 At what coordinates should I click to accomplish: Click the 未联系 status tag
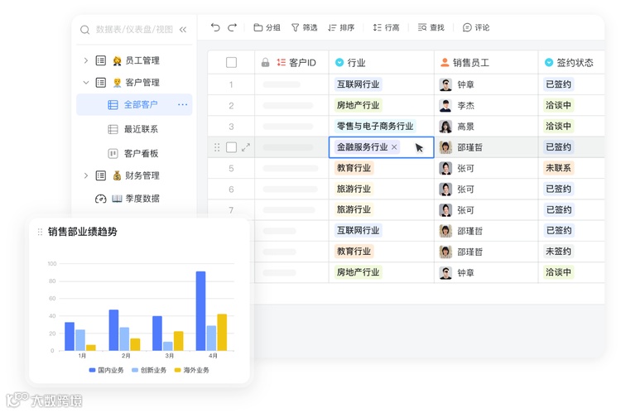pos(558,168)
